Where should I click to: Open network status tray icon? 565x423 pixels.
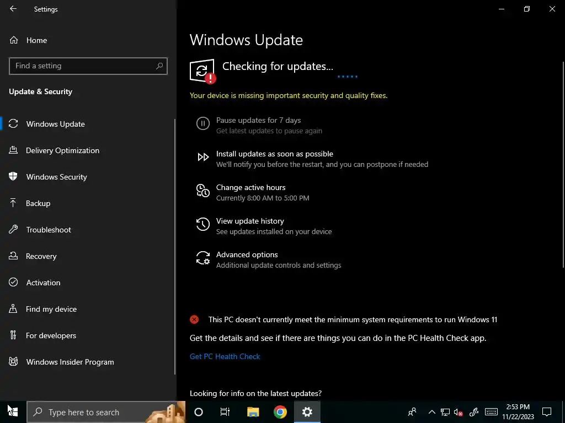tap(445, 412)
